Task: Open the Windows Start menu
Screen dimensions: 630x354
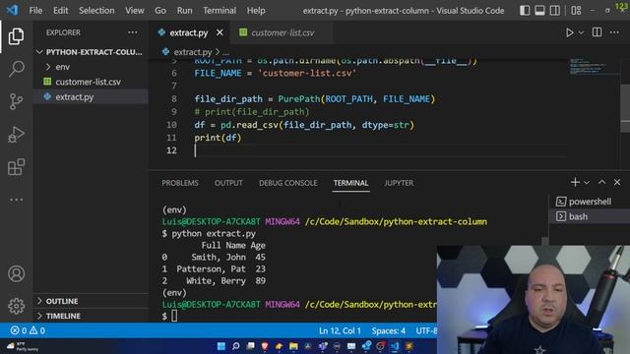Action: tap(220, 346)
